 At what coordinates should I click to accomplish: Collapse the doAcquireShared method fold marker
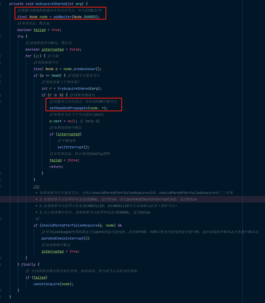coord(1,4)
